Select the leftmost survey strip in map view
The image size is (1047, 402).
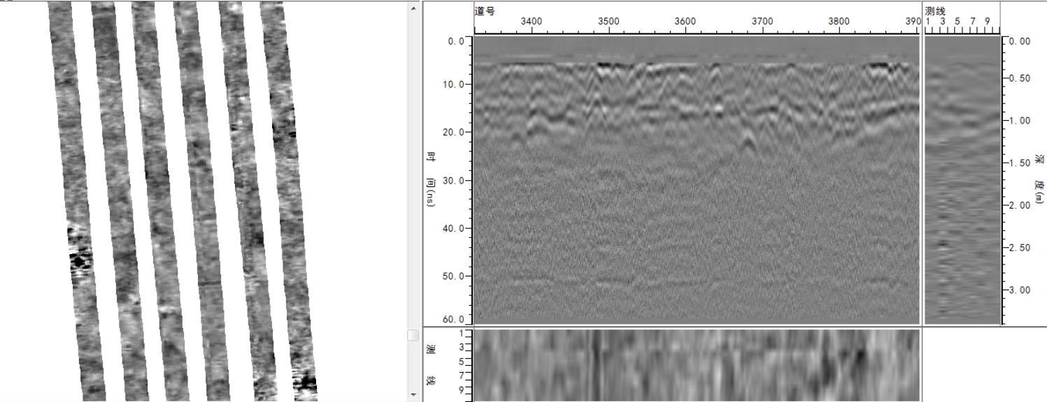pos(76,201)
